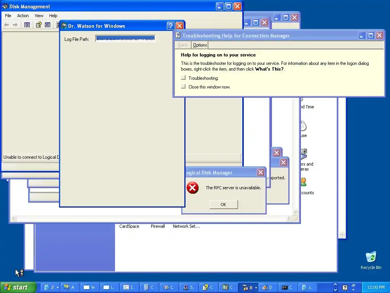The width and height of the screenshot is (390, 293).
Task: Switch to taskbar button labeled W
Action: pos(89,287)
